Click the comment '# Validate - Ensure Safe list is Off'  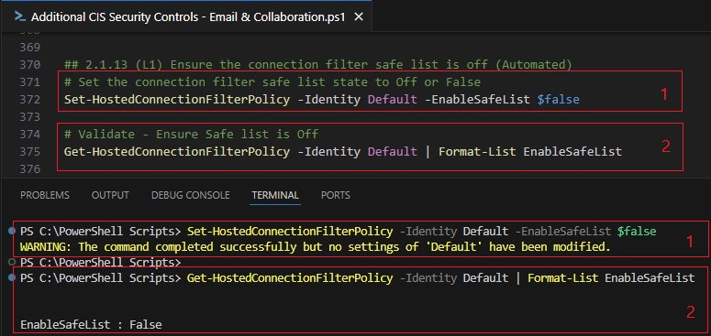tap(191, 135)
